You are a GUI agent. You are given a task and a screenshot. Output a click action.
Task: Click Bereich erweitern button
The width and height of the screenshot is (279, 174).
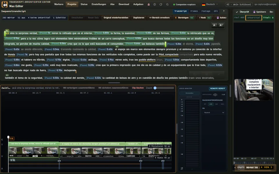(160, 18)
